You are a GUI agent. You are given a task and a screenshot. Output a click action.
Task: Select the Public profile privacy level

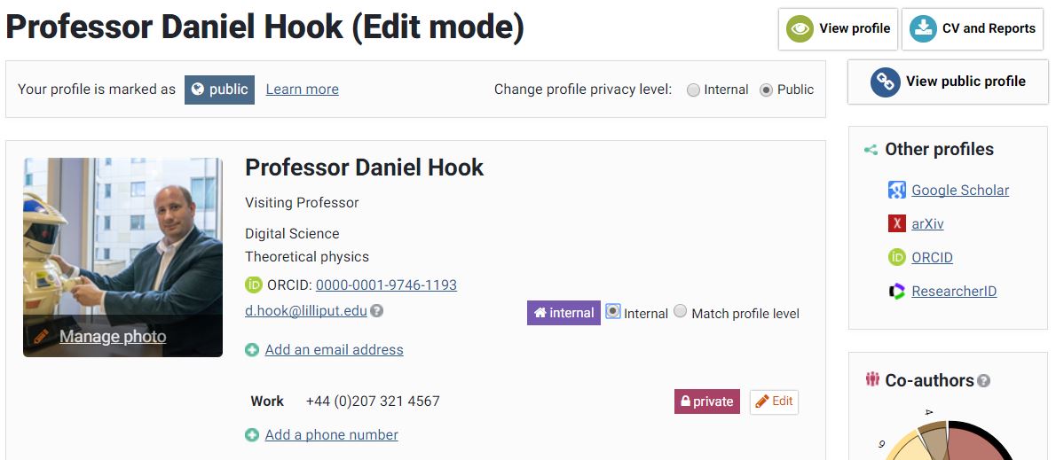(767, 90)
